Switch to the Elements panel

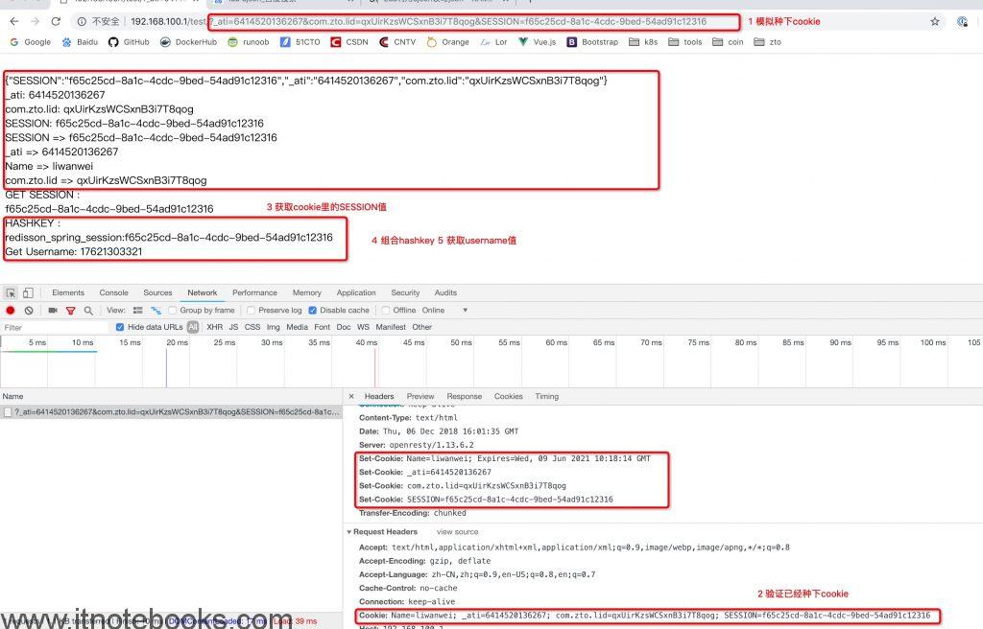[68, 292]
